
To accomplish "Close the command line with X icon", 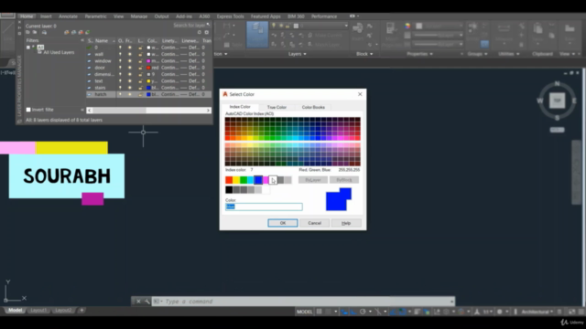I will tap(138, 302).
